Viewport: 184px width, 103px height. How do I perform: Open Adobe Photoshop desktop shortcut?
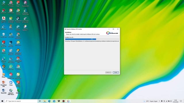(11, 44)
